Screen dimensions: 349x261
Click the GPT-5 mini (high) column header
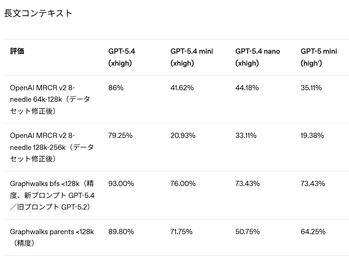[x=319, y=57]
